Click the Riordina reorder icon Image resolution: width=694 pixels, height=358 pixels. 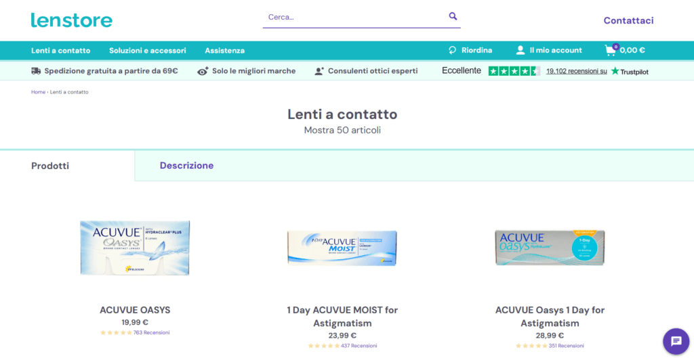[x=452, y=50]
